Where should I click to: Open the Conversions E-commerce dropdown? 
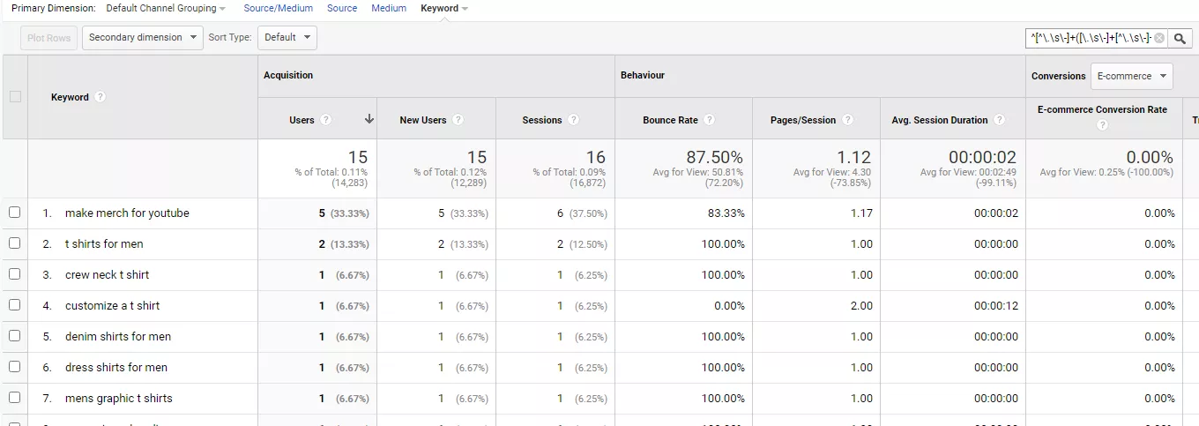click(x=1131, y=76)
